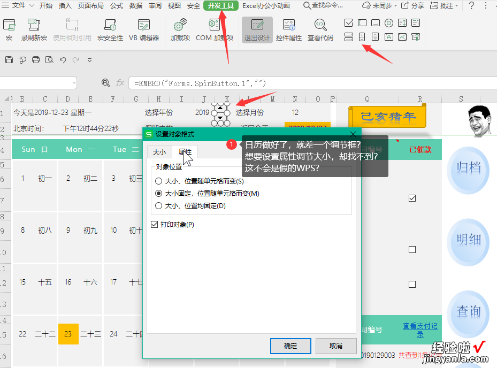Insert a command button control
Image resolution: width=497 pixels, height=368 pixels.
coord(375,23)
